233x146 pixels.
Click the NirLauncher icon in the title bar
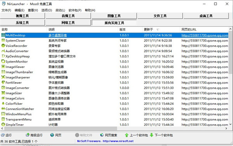pyautogui.click(x=3, y=4)
